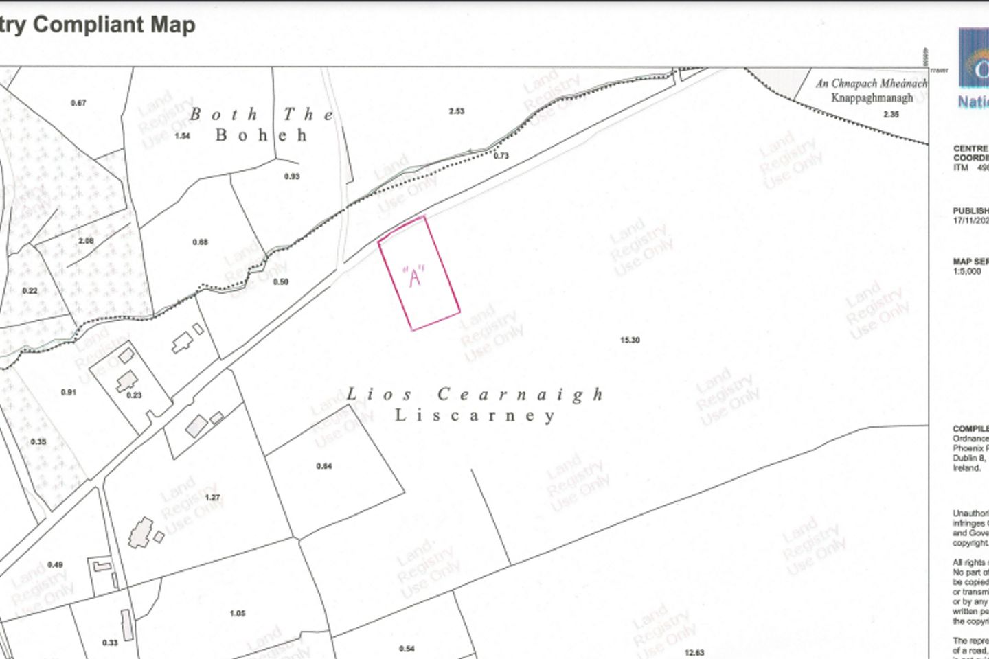Select the small plot marked 0.23
Viewport: 989px width, 659px height.
tap(134, 395)
